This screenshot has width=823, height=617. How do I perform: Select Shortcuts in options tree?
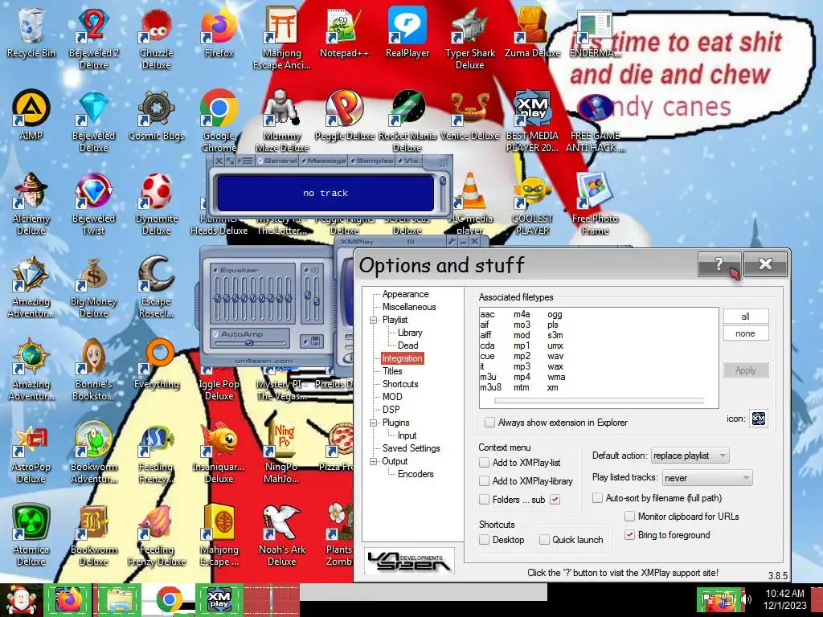[400, 384]
